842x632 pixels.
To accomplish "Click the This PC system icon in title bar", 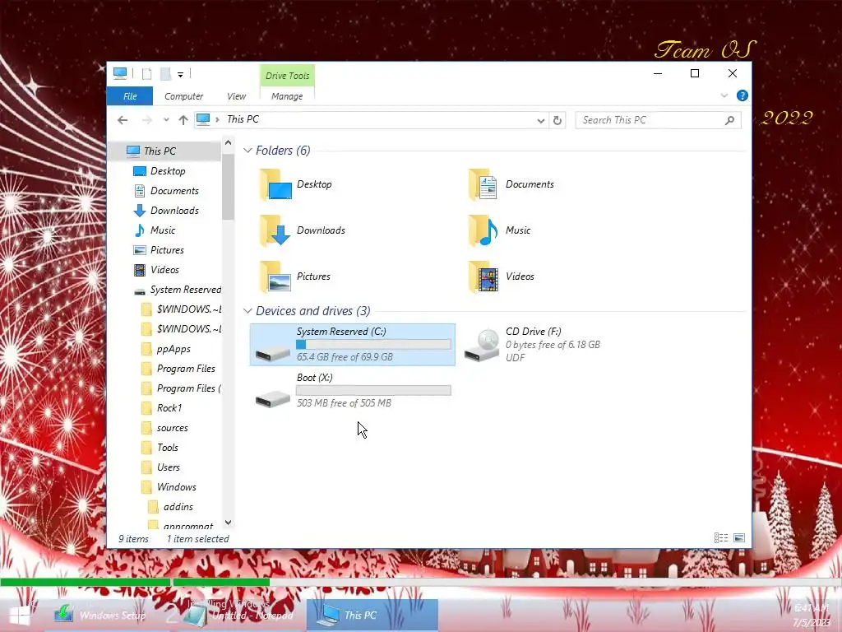I will pyautogui.click(x=120, y=73).
